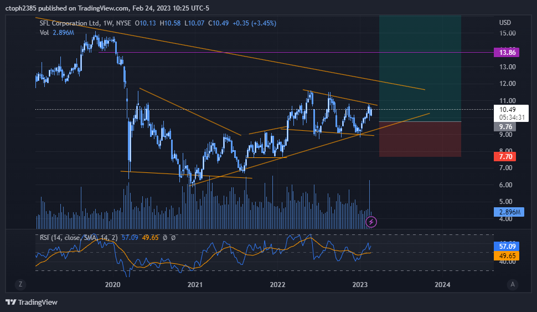Viewport: 537px width, 312px height.
Task: Click the +0.35 (+3.45%) change value
Action: tap(254, 23)
